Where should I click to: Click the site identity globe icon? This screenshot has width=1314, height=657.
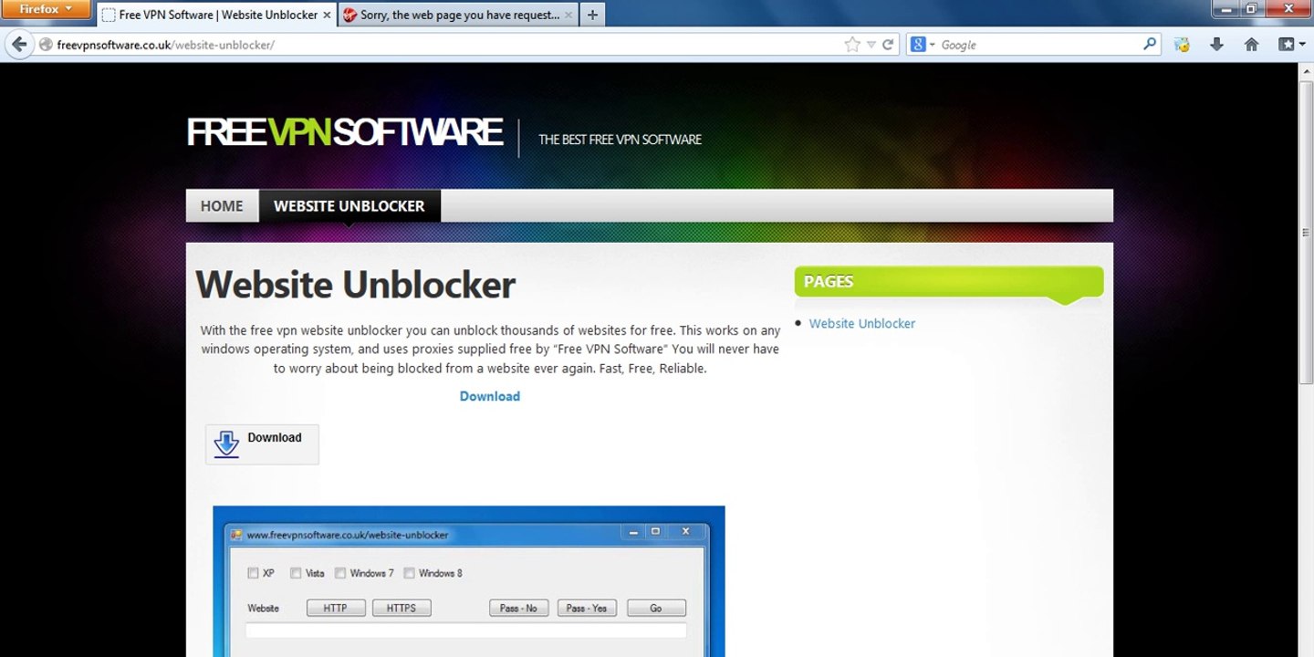pos(46,45)
